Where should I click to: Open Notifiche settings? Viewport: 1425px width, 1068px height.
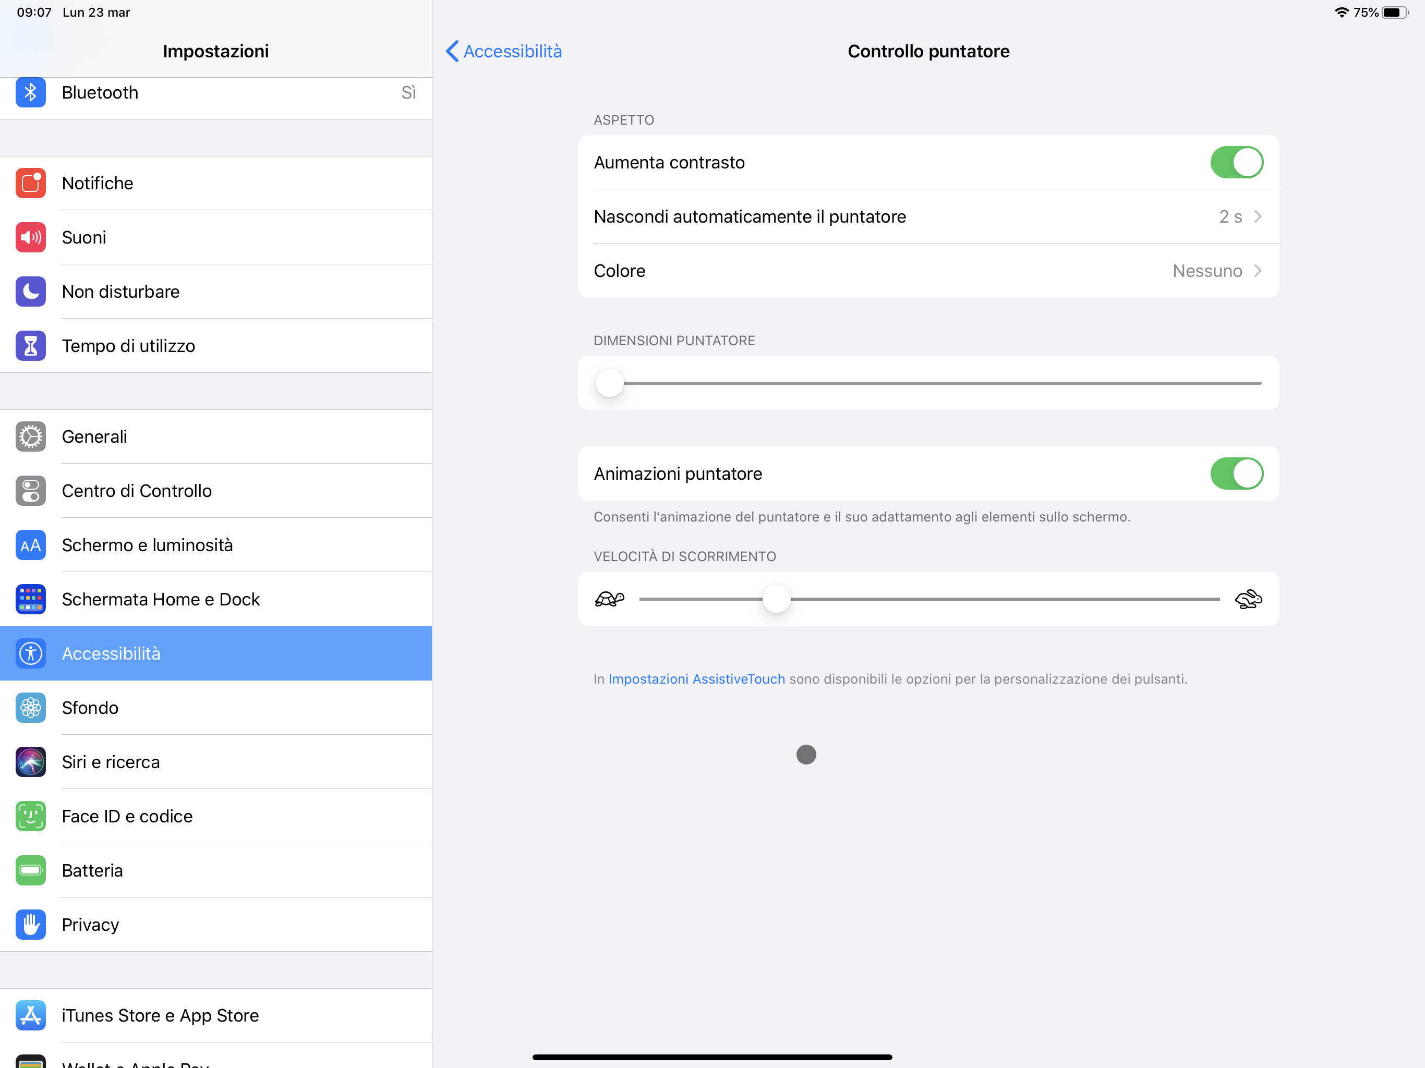click(x=216, y=184)
